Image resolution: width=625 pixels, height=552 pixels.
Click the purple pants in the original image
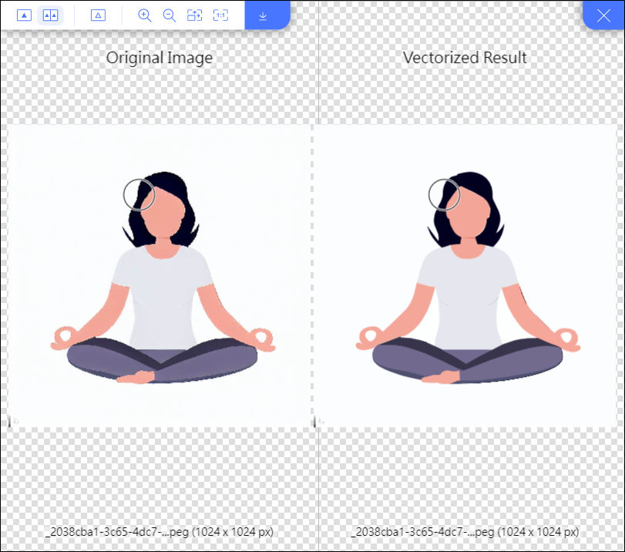coord(163,361)
